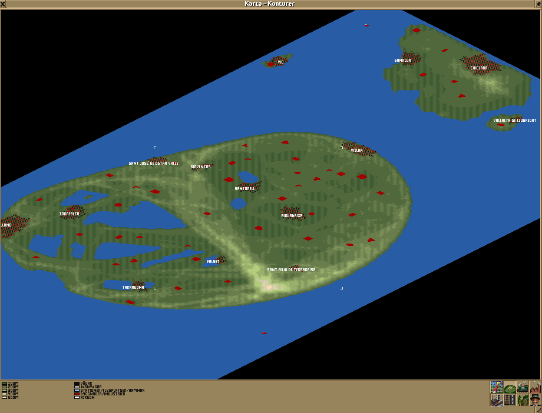Click the SANT JOSE DE OSTRA VALLE label

154,164
